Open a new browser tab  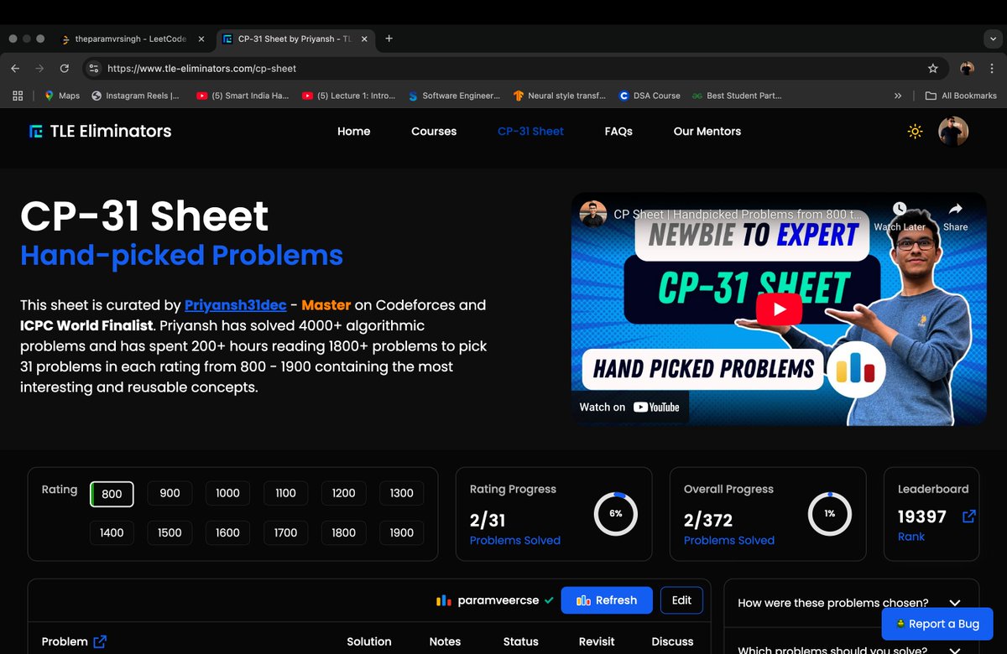coord(389,39)
